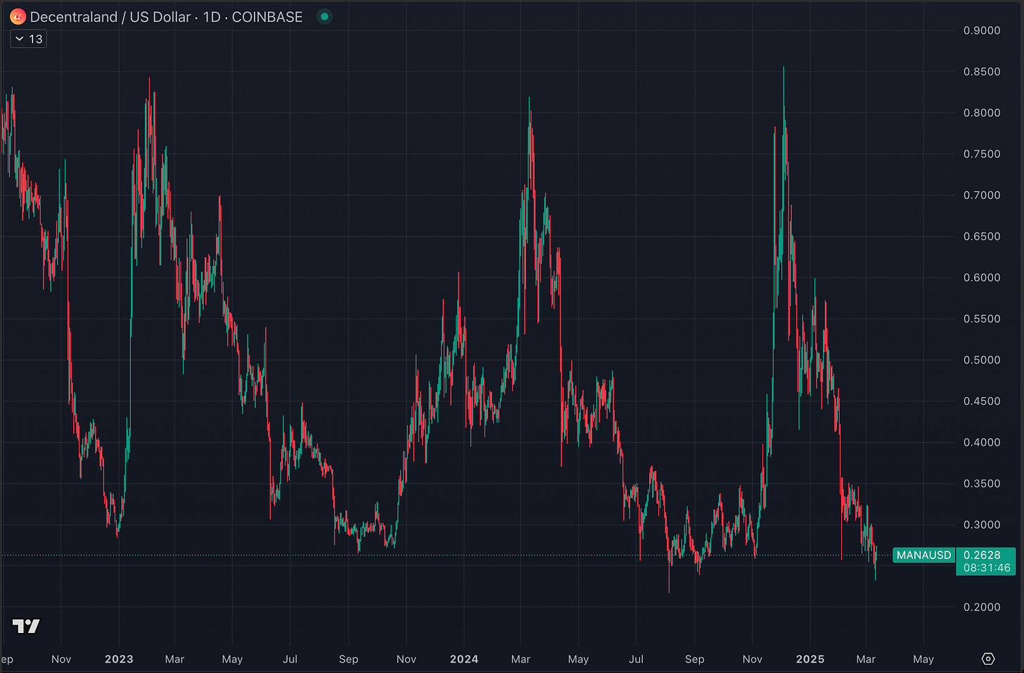
Task: Click the green market status dot
Action: pos(324,17)
